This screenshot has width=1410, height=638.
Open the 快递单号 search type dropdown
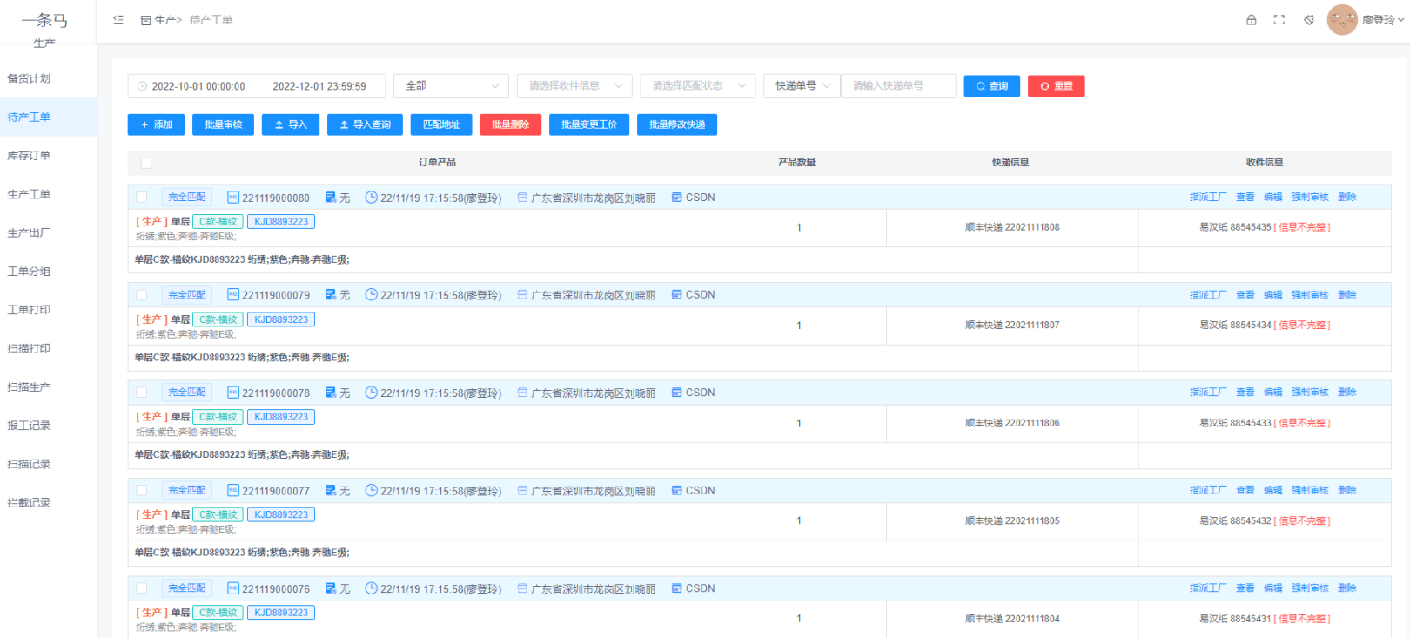(x=802, y=86)
